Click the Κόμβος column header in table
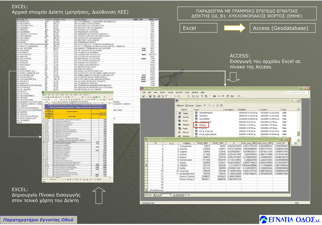322x225 pixels. [x=187, y=143]
